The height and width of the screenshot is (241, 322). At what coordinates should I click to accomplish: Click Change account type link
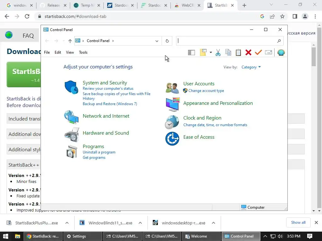point(206,91)
